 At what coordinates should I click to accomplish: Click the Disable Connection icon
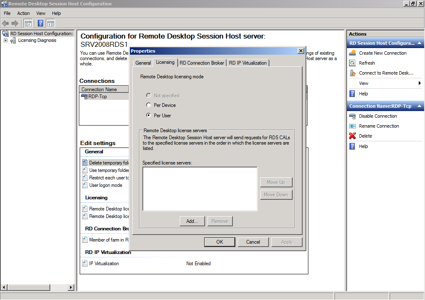point(352,116)
